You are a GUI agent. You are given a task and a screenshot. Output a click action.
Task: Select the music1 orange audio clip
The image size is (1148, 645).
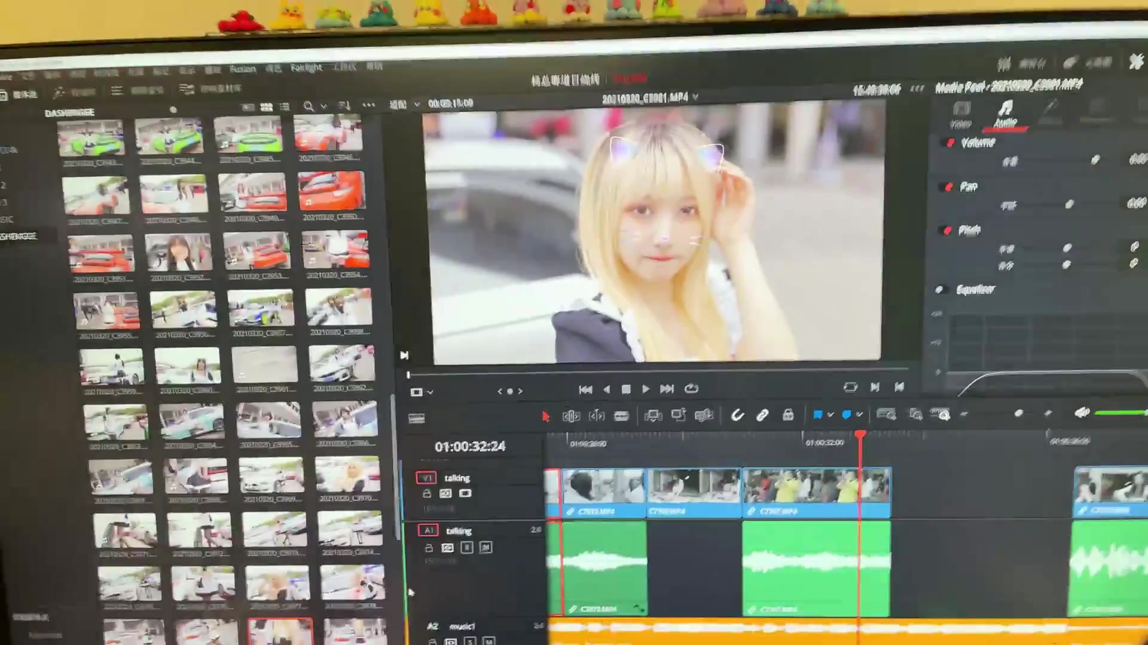tap(848, 631)
